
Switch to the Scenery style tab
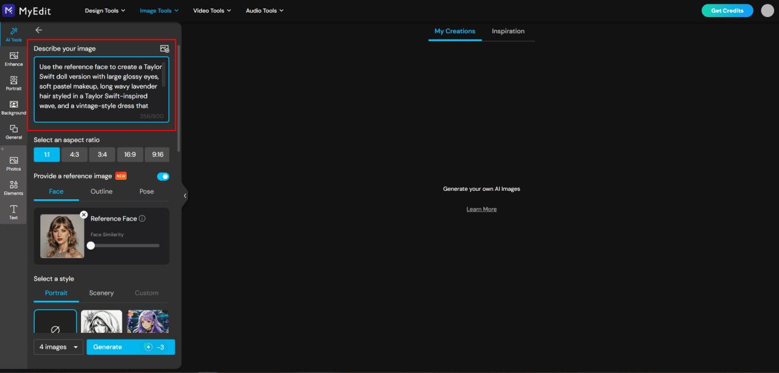point(102,293)
